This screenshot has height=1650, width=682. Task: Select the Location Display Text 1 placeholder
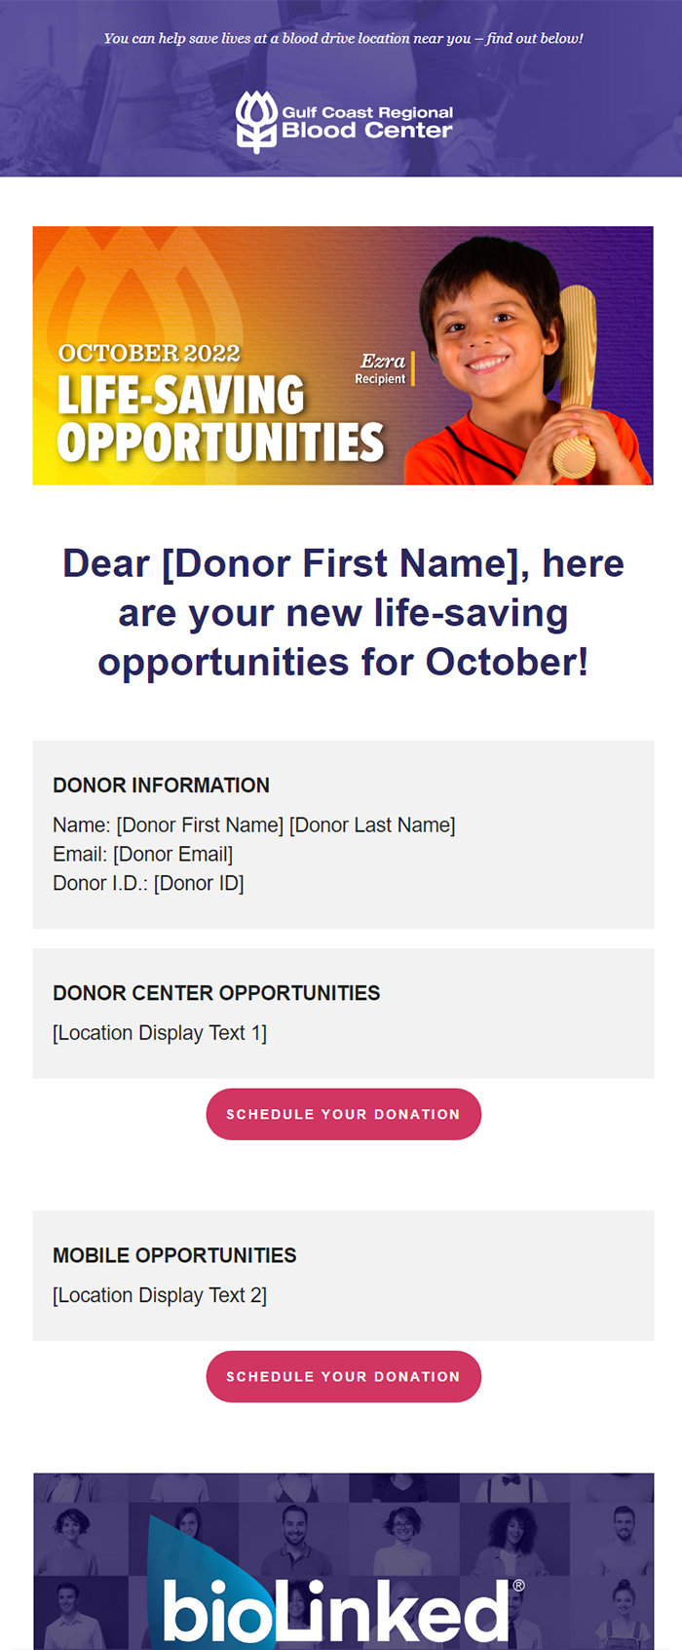(160, 1033)
